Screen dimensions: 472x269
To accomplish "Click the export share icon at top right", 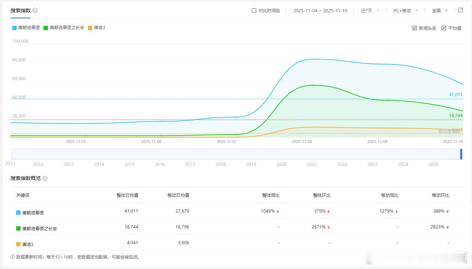I will point(460,10).
